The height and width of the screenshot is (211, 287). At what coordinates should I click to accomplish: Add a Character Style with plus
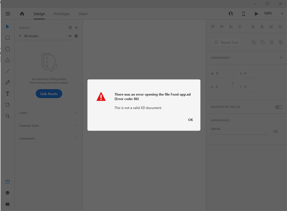76,125
